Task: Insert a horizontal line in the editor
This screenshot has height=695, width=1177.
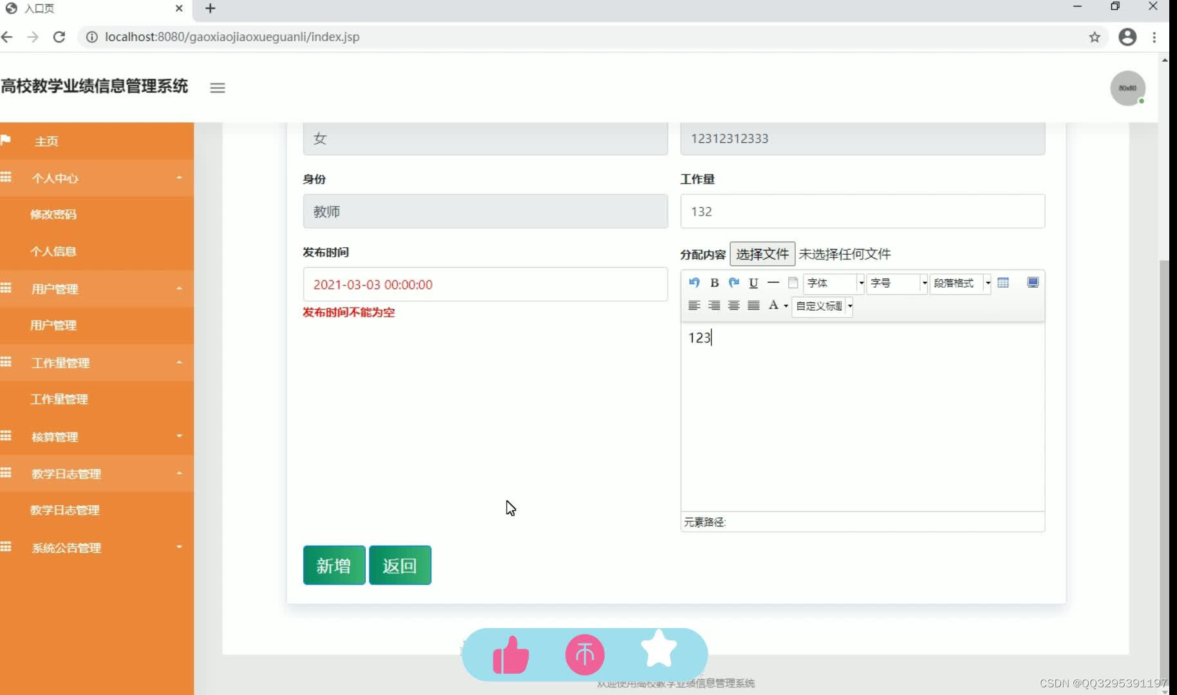Action: point(773,283)
